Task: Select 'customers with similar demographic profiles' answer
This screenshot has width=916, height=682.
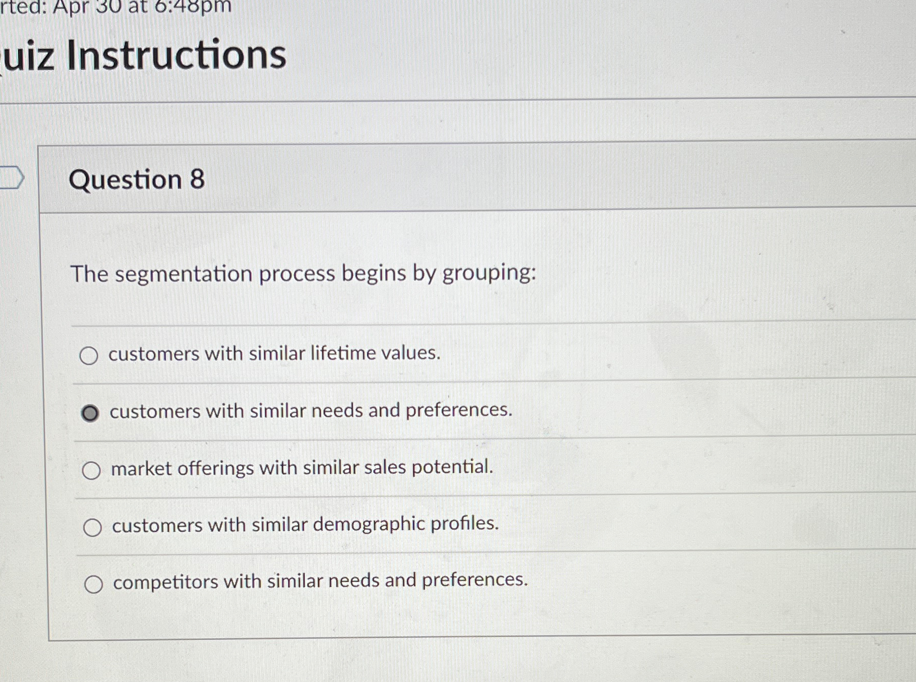Action: [x=93, y=528]
